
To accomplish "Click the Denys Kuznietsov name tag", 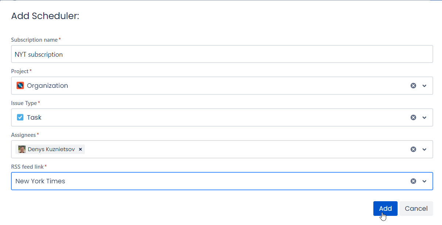I will coord(51,149).
